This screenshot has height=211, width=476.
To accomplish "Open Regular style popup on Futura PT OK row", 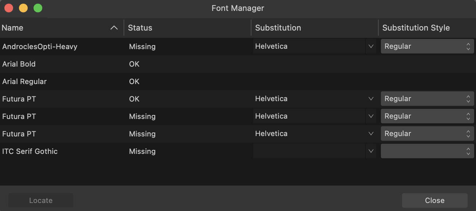I will tap(427, 99).
